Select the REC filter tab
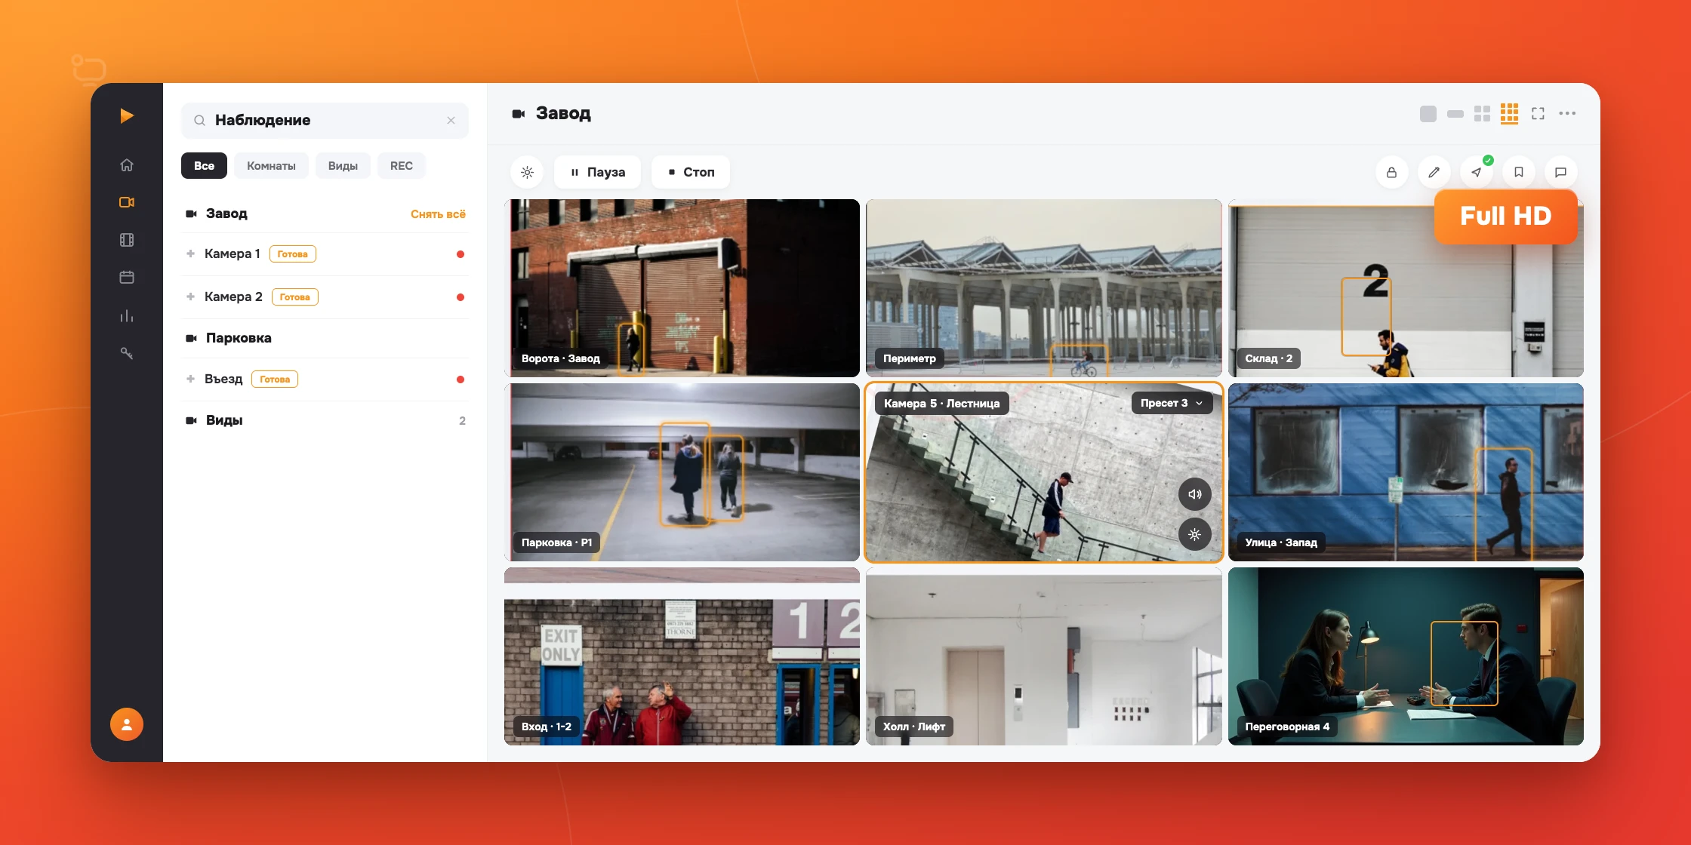This screenshot has width=1691, height=845. (x=402, y=166)
